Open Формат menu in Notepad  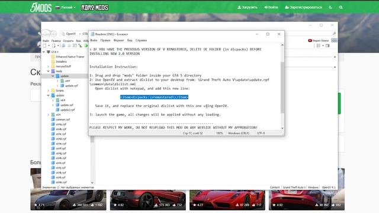[x=118, y=40]
